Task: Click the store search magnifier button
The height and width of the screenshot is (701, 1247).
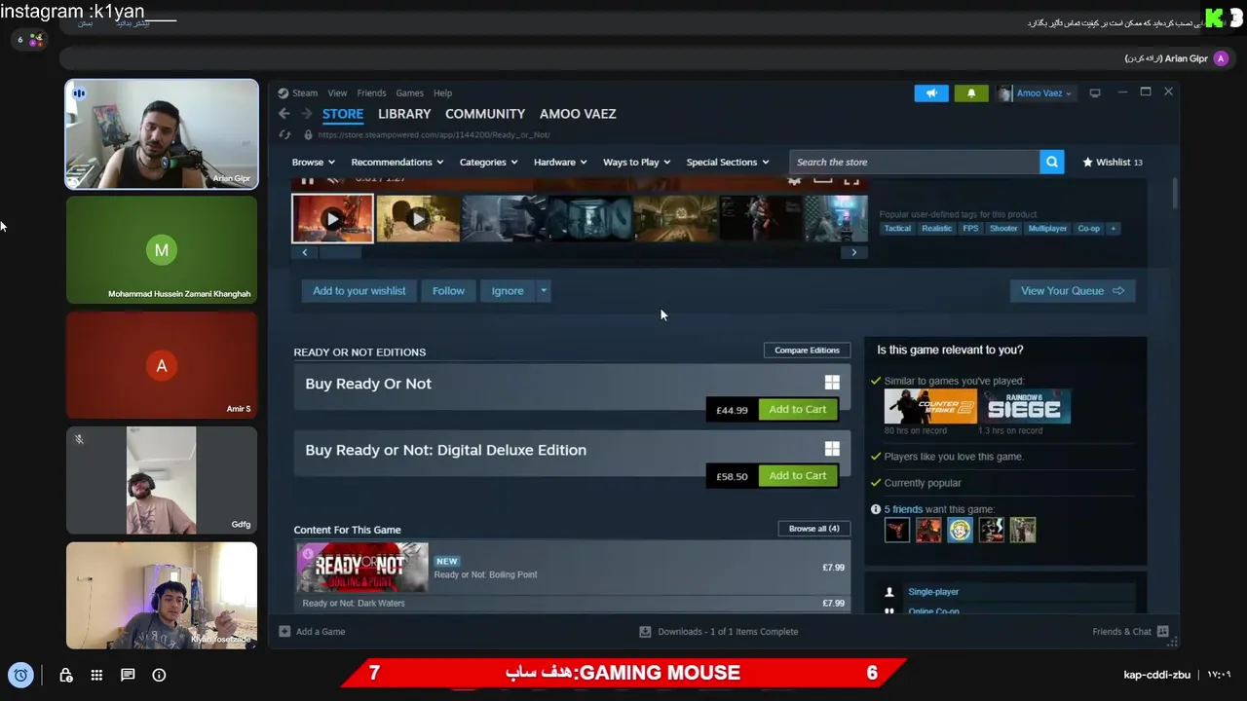Action: [x=1051, y=162]
